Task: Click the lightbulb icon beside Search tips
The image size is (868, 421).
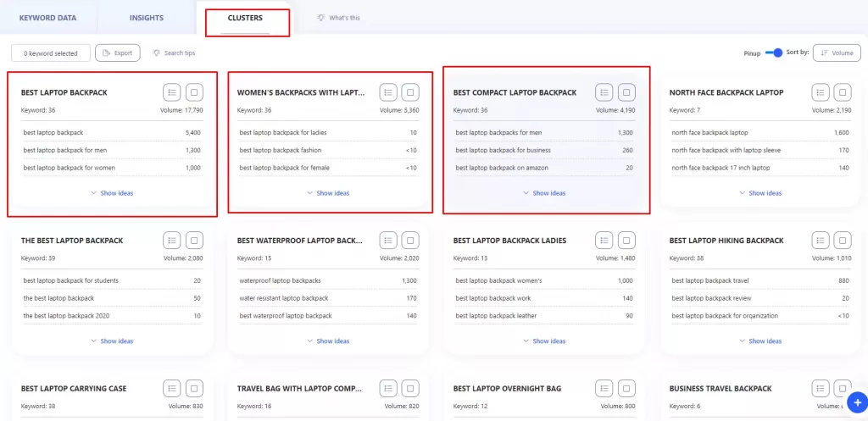Action: coord(157,53)
